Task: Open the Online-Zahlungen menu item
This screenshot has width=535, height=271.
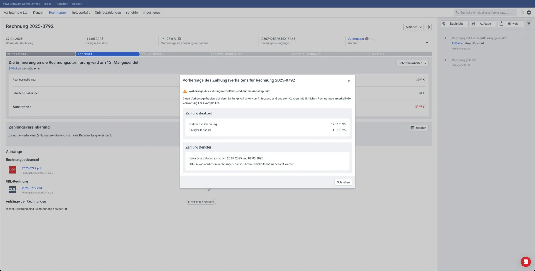Action: [108, 12]
